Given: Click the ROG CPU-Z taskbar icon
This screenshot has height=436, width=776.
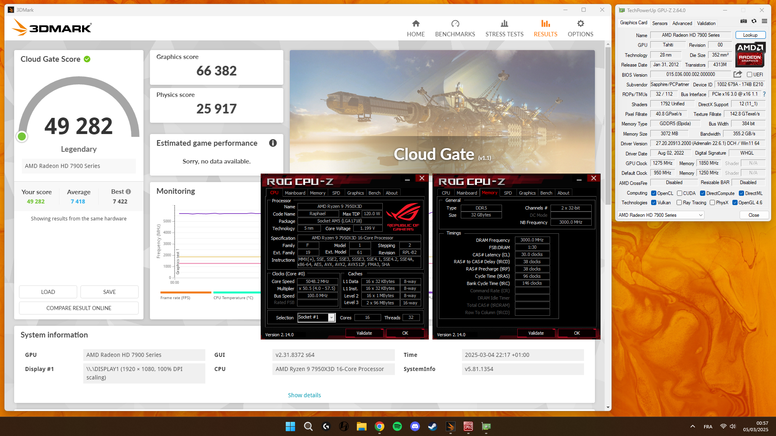Looking at the screenshot, I should [468, 426].
